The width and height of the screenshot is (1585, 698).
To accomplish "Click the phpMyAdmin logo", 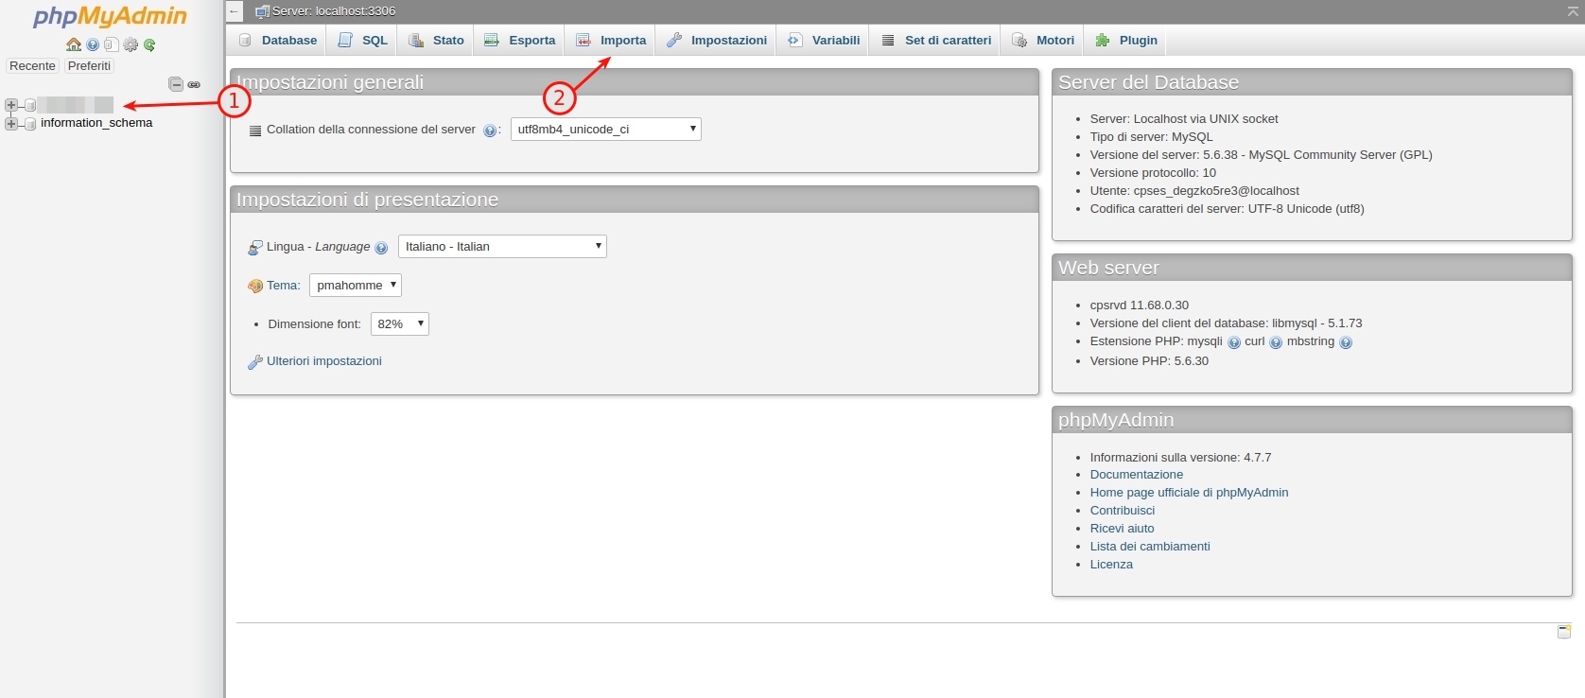I will click(x=110, y=17).
